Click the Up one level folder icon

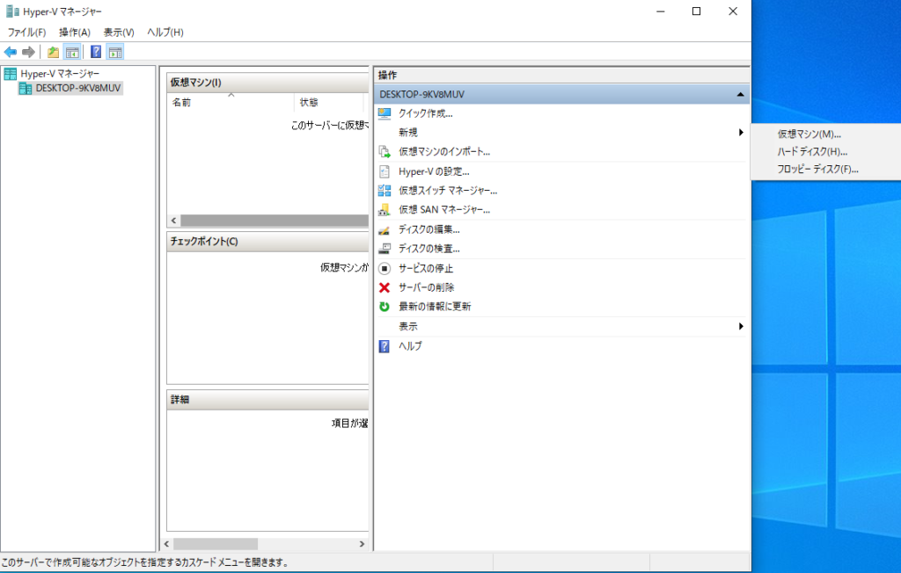(x=54, y=52)
